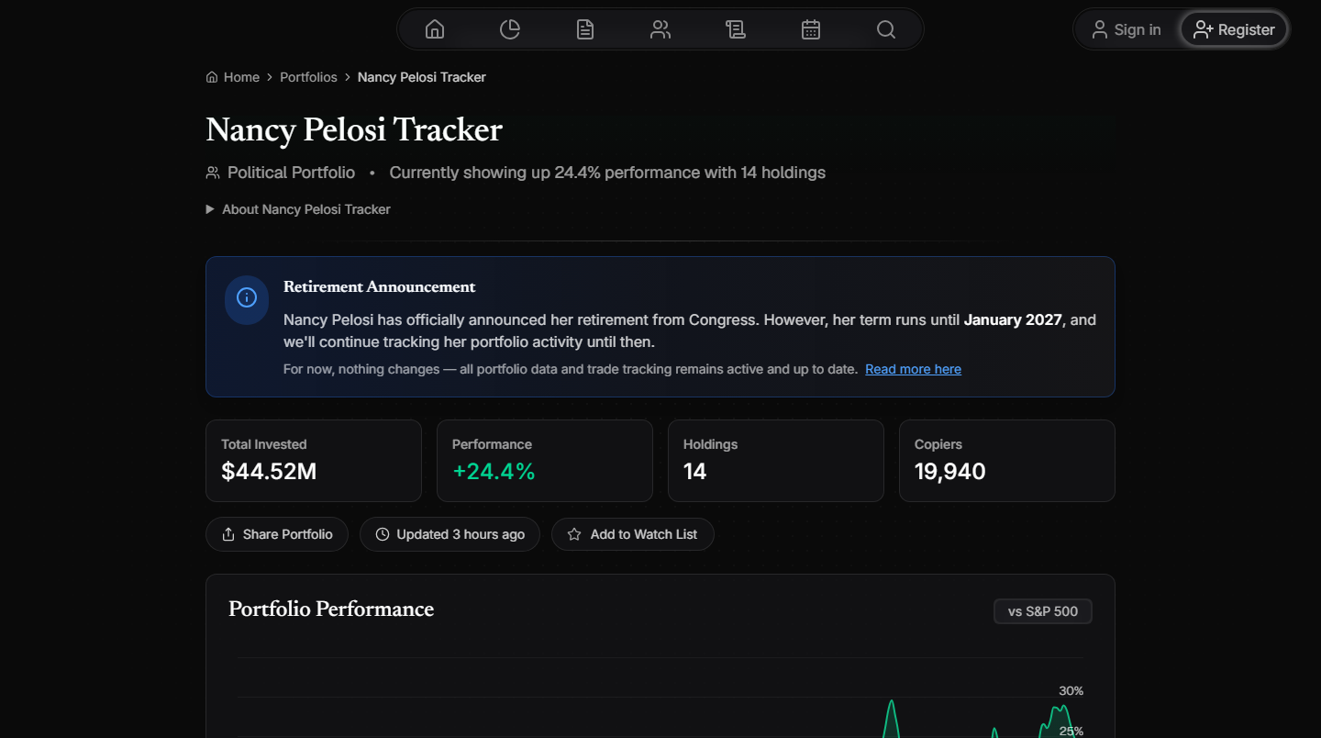This screenshot has width=1321, height=738.
Task: Expand About Nancy Pelosi Tracker section
Action: 299,209
